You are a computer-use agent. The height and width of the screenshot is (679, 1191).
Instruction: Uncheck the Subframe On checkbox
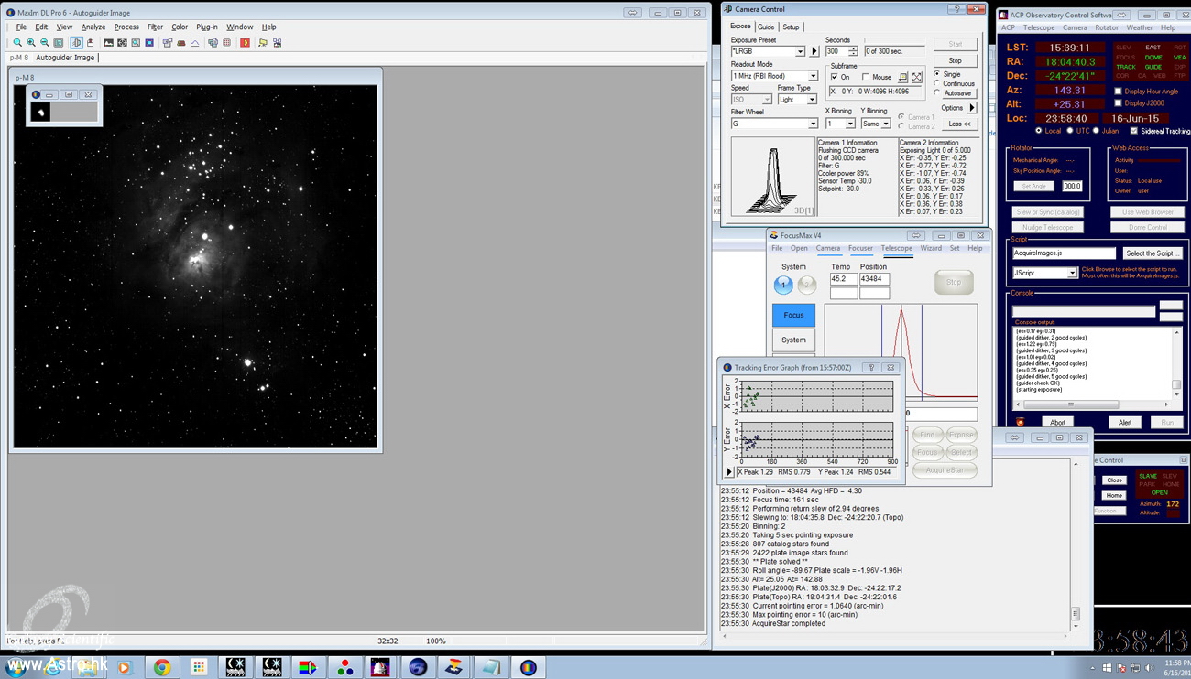click(x=834, y=78)
